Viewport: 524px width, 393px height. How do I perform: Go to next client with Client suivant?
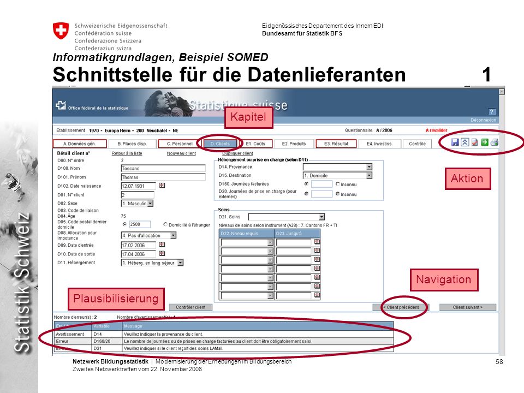[468, 307]
